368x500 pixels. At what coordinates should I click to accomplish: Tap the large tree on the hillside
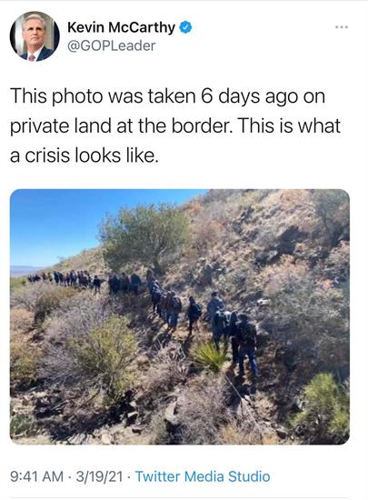coord(144,236)
